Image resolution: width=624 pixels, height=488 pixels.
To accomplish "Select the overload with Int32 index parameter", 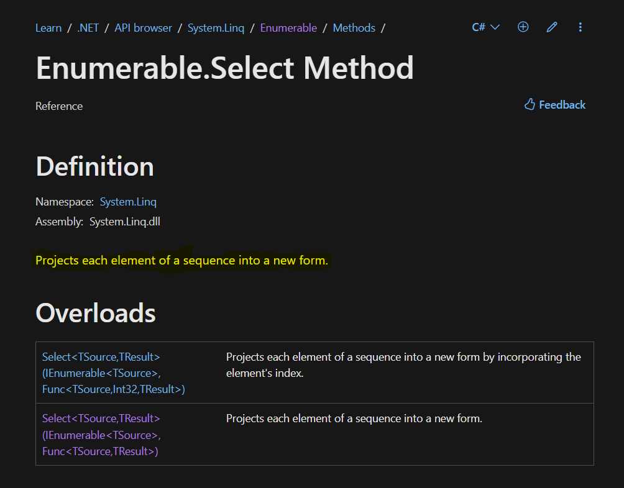I will tap(101, 373).
